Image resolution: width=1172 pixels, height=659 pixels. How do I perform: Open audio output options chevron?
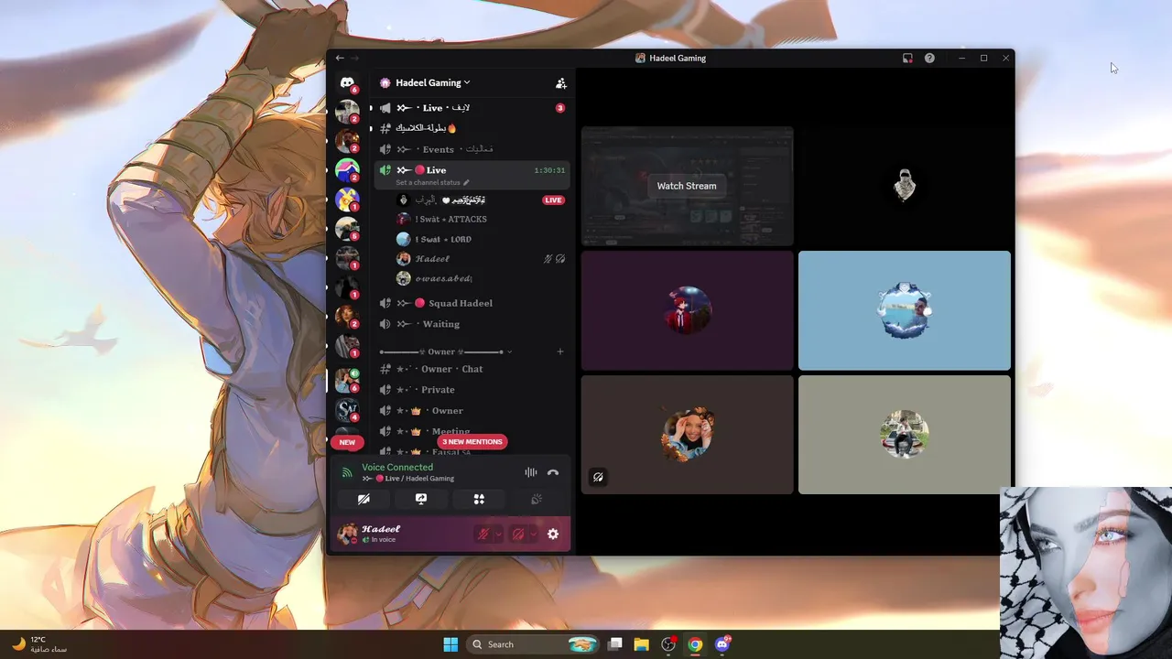[x=534, y=534]
